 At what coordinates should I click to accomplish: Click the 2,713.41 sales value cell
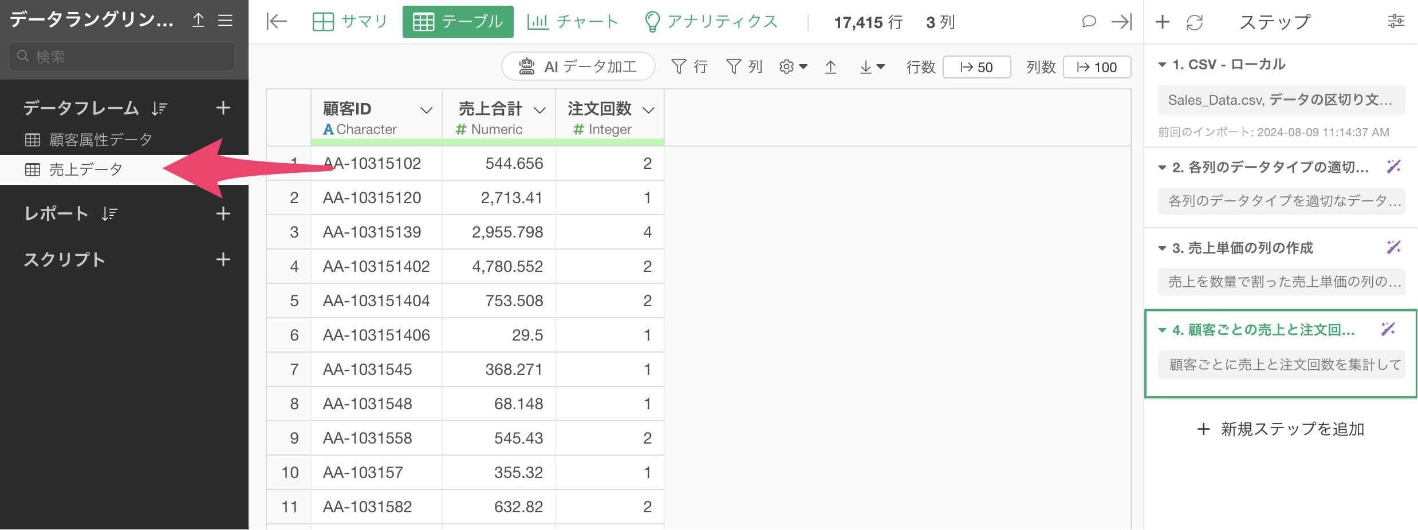(x=499, y=198)
